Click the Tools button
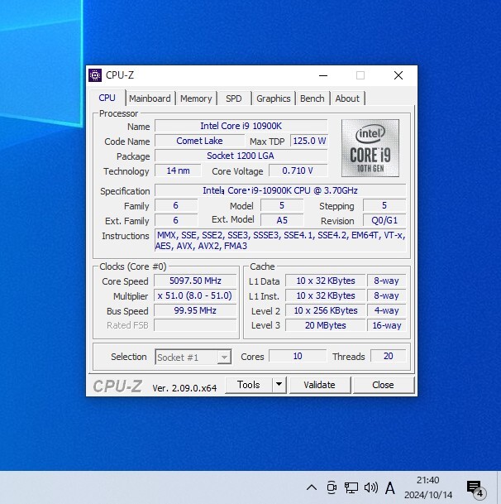Screen dimensions: 501x504 249,385
